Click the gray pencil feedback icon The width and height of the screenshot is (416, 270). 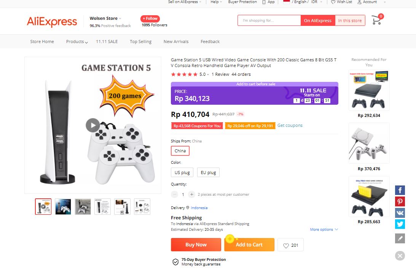point(400,238)
